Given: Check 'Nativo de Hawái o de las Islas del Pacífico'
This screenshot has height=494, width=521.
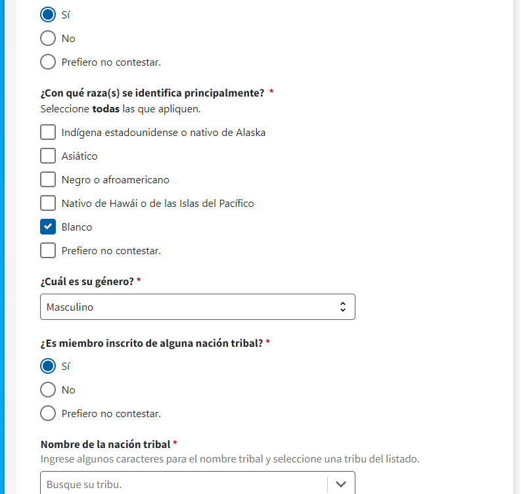Looking at the screenshot, I should 48,203.
